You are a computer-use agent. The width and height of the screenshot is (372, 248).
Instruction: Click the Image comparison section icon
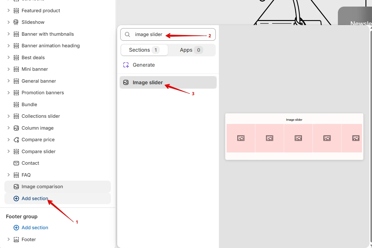(x=16, y=187)
